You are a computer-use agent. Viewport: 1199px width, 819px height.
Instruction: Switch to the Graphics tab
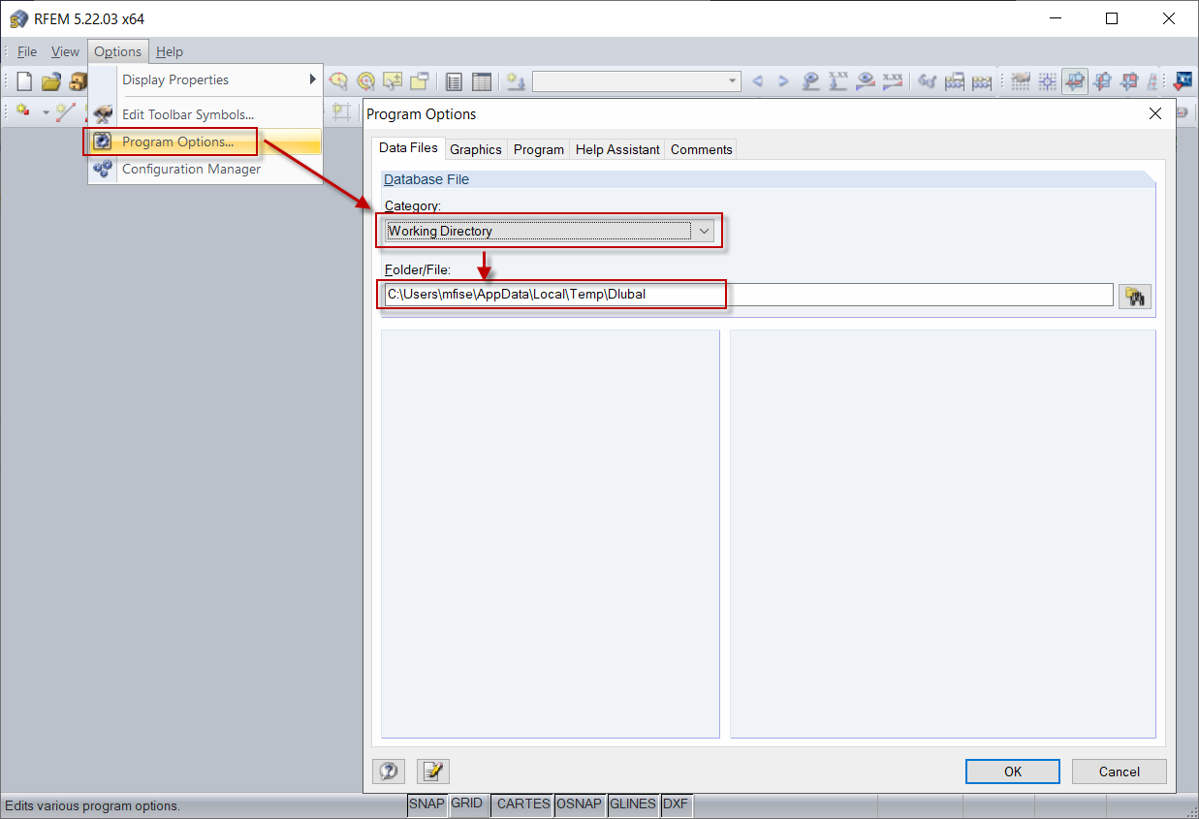(475, 149)
